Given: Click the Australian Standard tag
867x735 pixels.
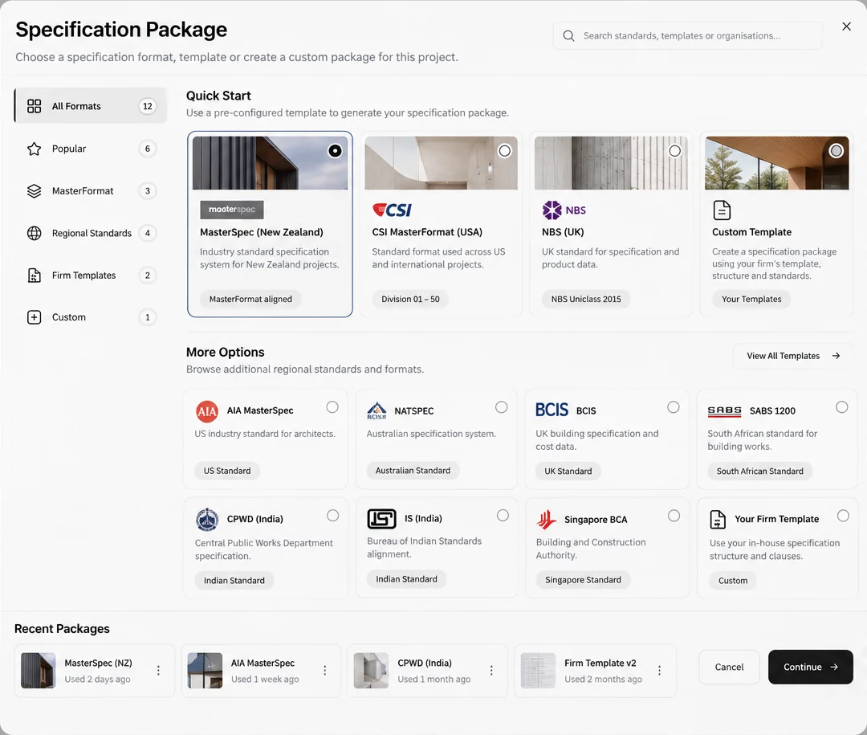Looking at the screenshot, I should click(413, 471).
